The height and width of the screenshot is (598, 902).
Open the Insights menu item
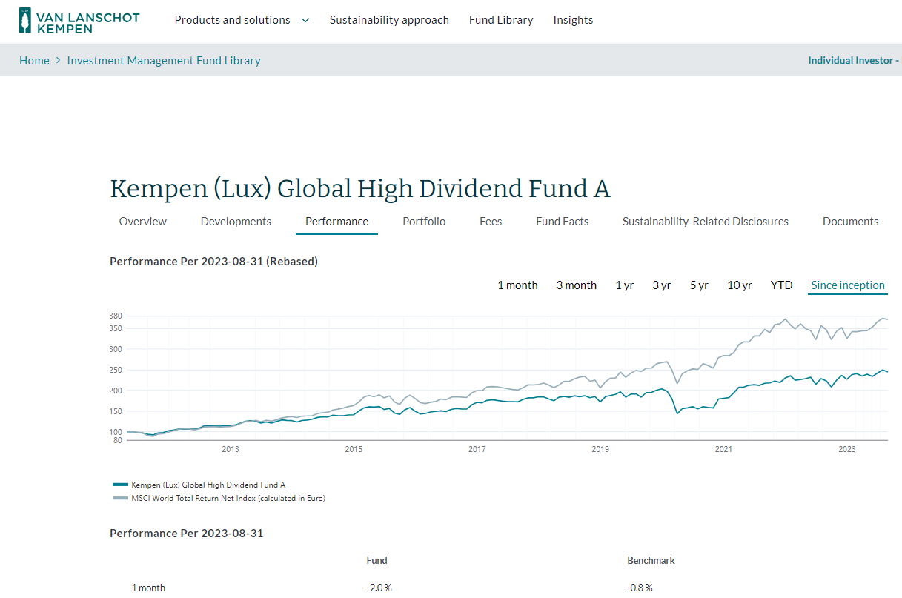[x=573, y=20]
